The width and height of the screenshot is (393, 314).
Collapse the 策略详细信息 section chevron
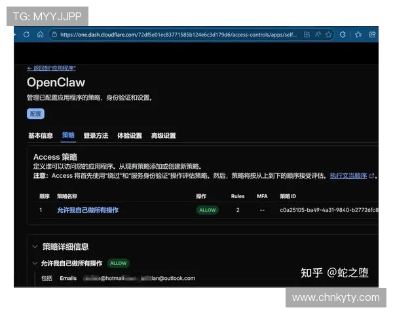tap(35, 247)
